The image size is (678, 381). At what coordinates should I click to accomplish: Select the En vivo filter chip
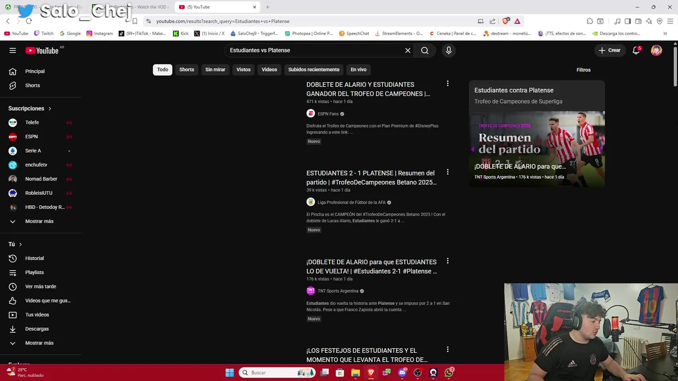(358, 69)
